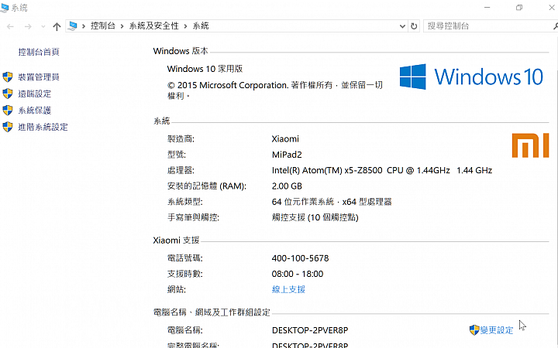Viewport: 558px width, 348px height.
Task: Click the Windows 版本 section heading
Action: coord(181,51)
